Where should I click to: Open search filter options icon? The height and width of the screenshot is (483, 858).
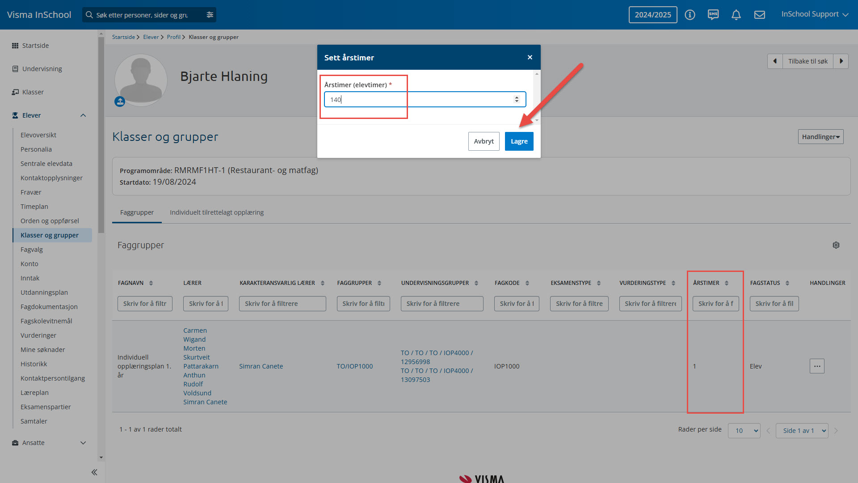[x=210, y=15]
